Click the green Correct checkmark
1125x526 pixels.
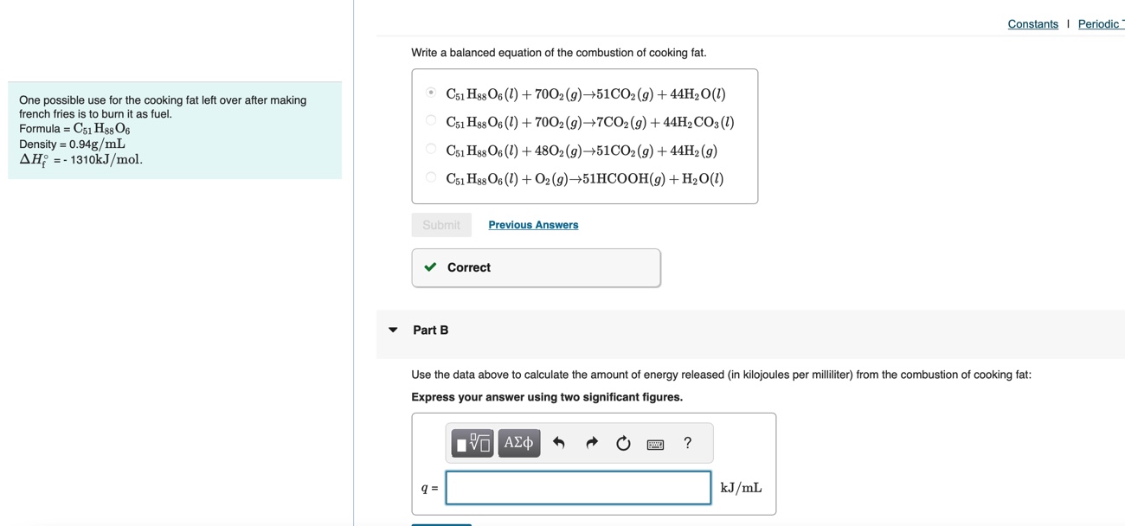coord(430,267)
